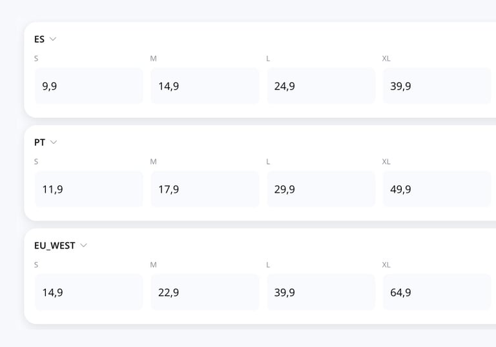496x347 pixels.
Task: Expand the ES region chevron
Action: [x=53, y=39]
